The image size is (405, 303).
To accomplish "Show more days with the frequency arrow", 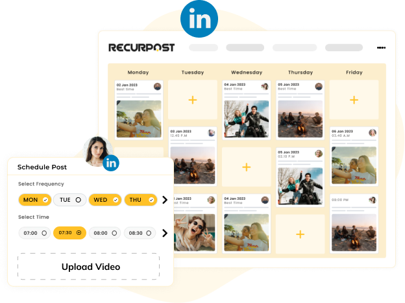I will [165, 200].
